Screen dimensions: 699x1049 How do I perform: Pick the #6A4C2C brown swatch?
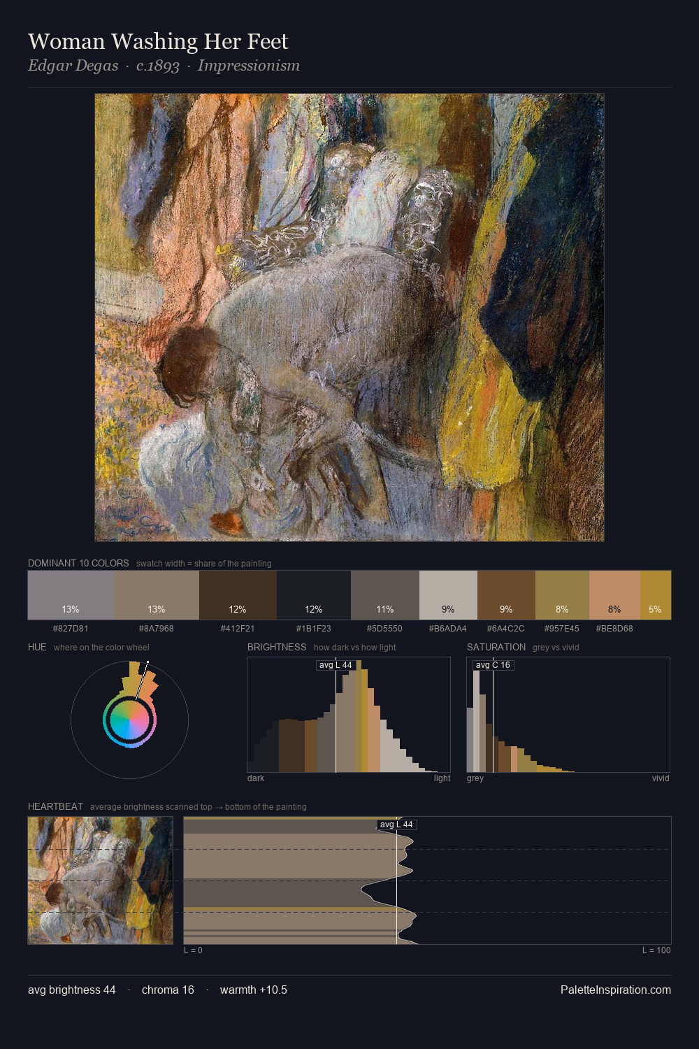click(x=506, y=595)
